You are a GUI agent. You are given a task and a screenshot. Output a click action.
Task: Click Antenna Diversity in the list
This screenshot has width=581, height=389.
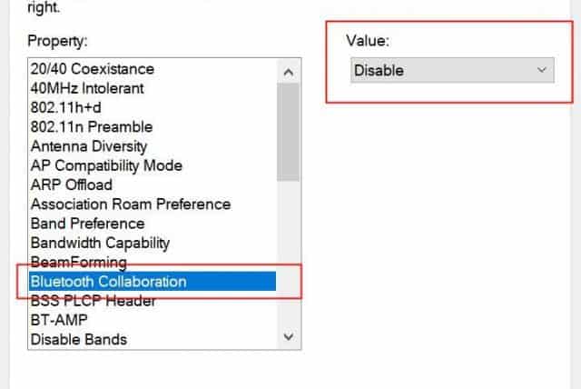(x=89, y=146)
